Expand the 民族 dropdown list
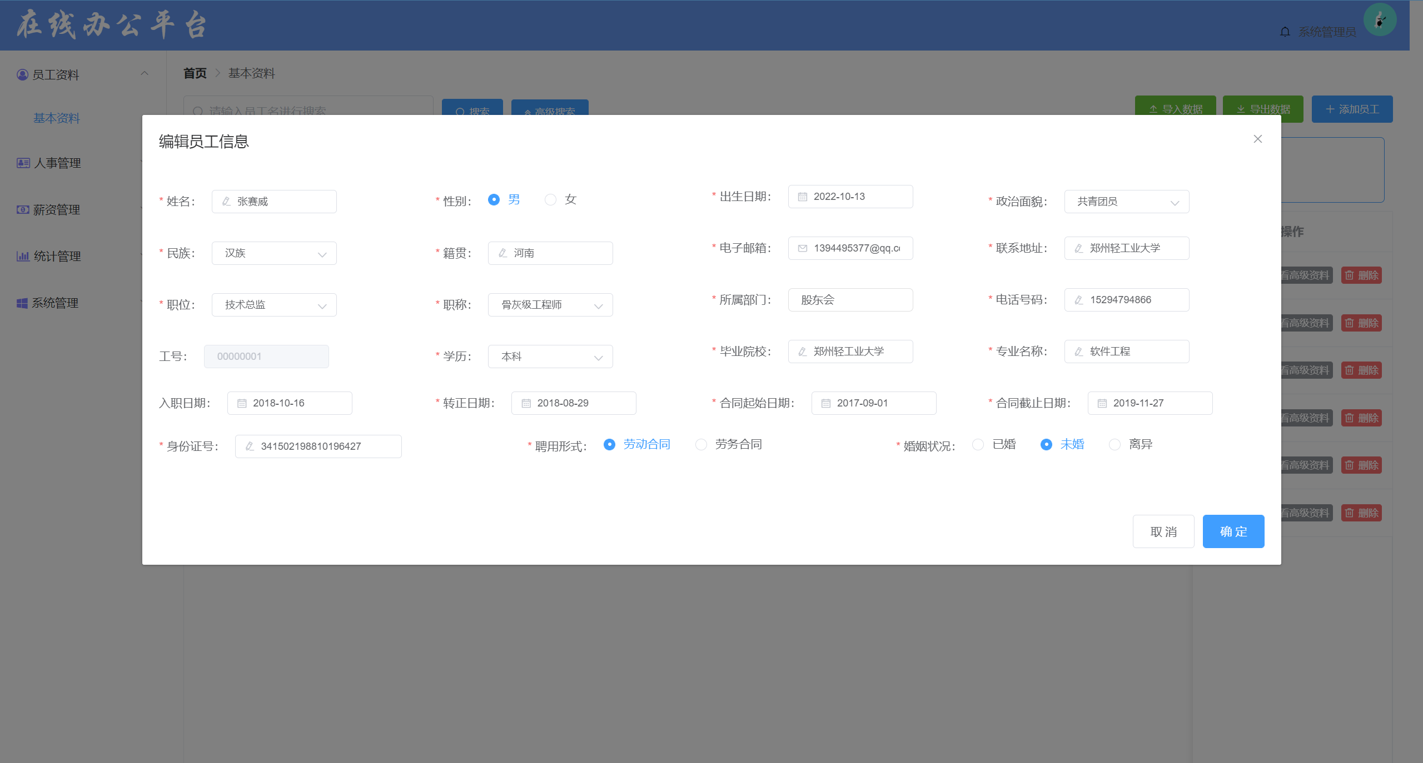Viewport: 1423px width, 763px height. point(273,253)
